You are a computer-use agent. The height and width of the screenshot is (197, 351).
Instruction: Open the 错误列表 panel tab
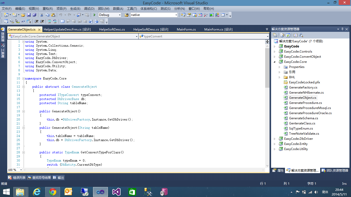coord(17,178)
